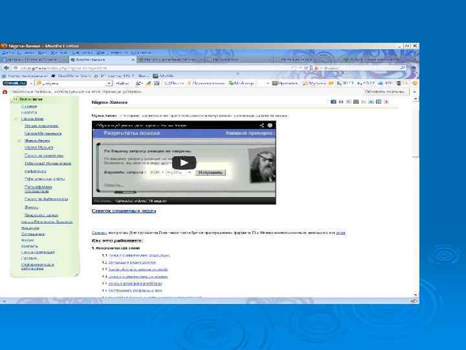Viewport: 466px width, 350px height.
Task: Expand the mail.ru search box dropdown arrow
Action: (x=109, y=84)
